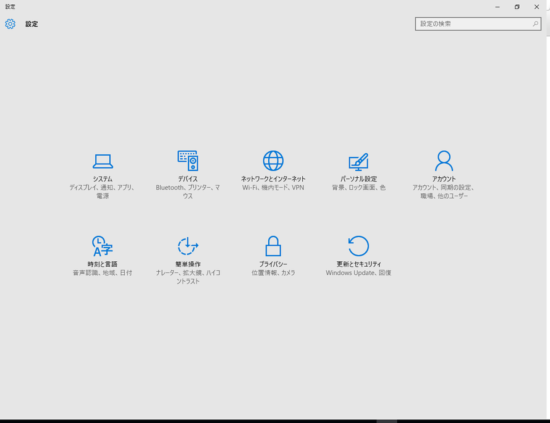
Task: Click the Bluetooth、プリンター、マウス description
Action: [x=188, y=191]
